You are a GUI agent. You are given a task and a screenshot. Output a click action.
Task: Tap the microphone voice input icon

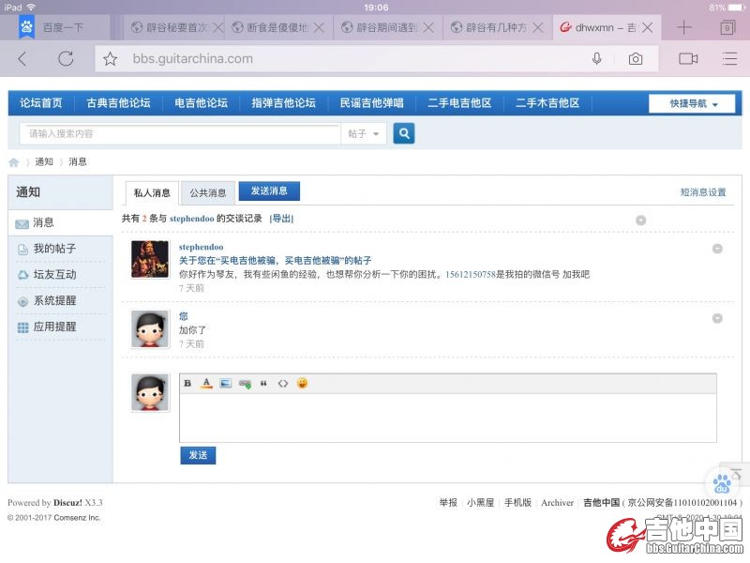[596, 58]
